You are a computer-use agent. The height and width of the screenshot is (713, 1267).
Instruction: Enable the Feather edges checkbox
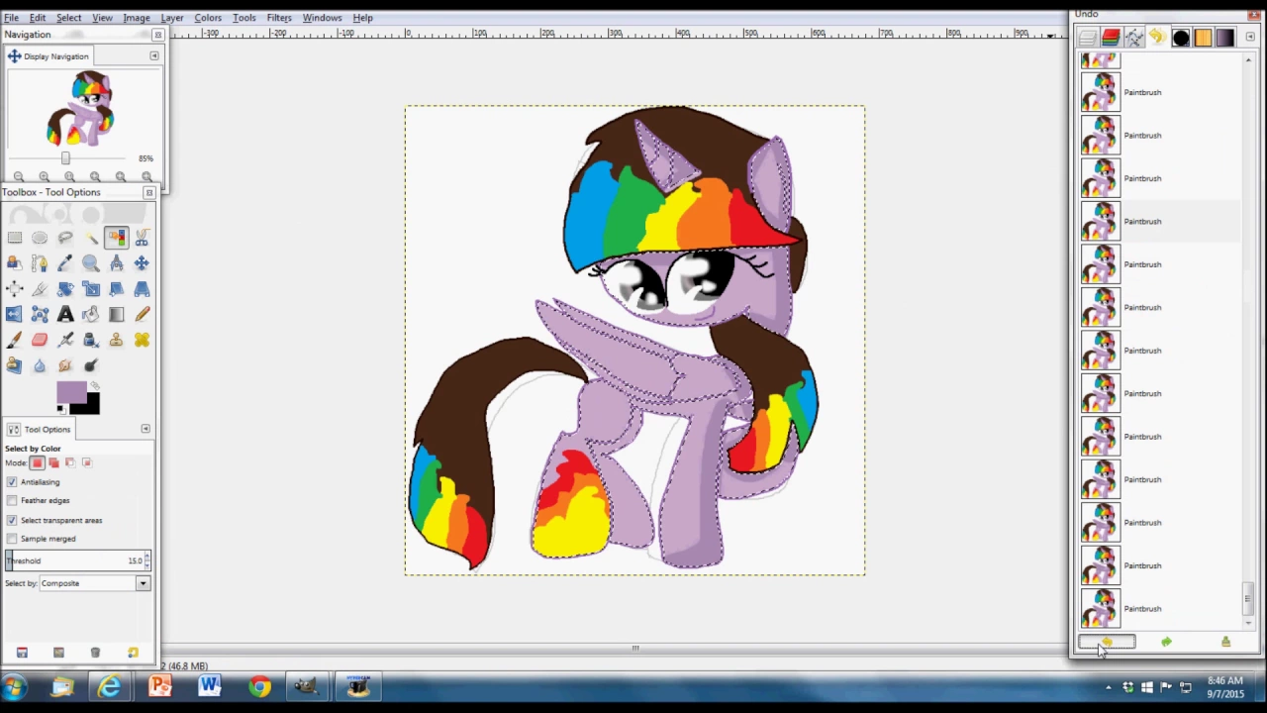point(12,501)
